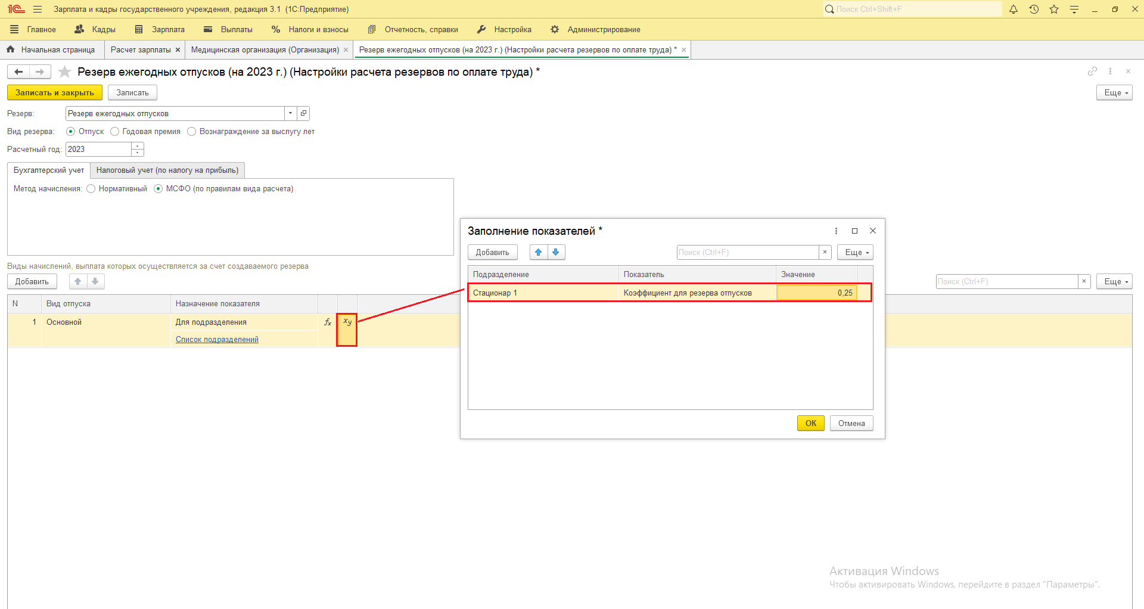Open the Еще menu in dialog
The width and height of the screenshot is (1144, 609).
click(855, 252)
